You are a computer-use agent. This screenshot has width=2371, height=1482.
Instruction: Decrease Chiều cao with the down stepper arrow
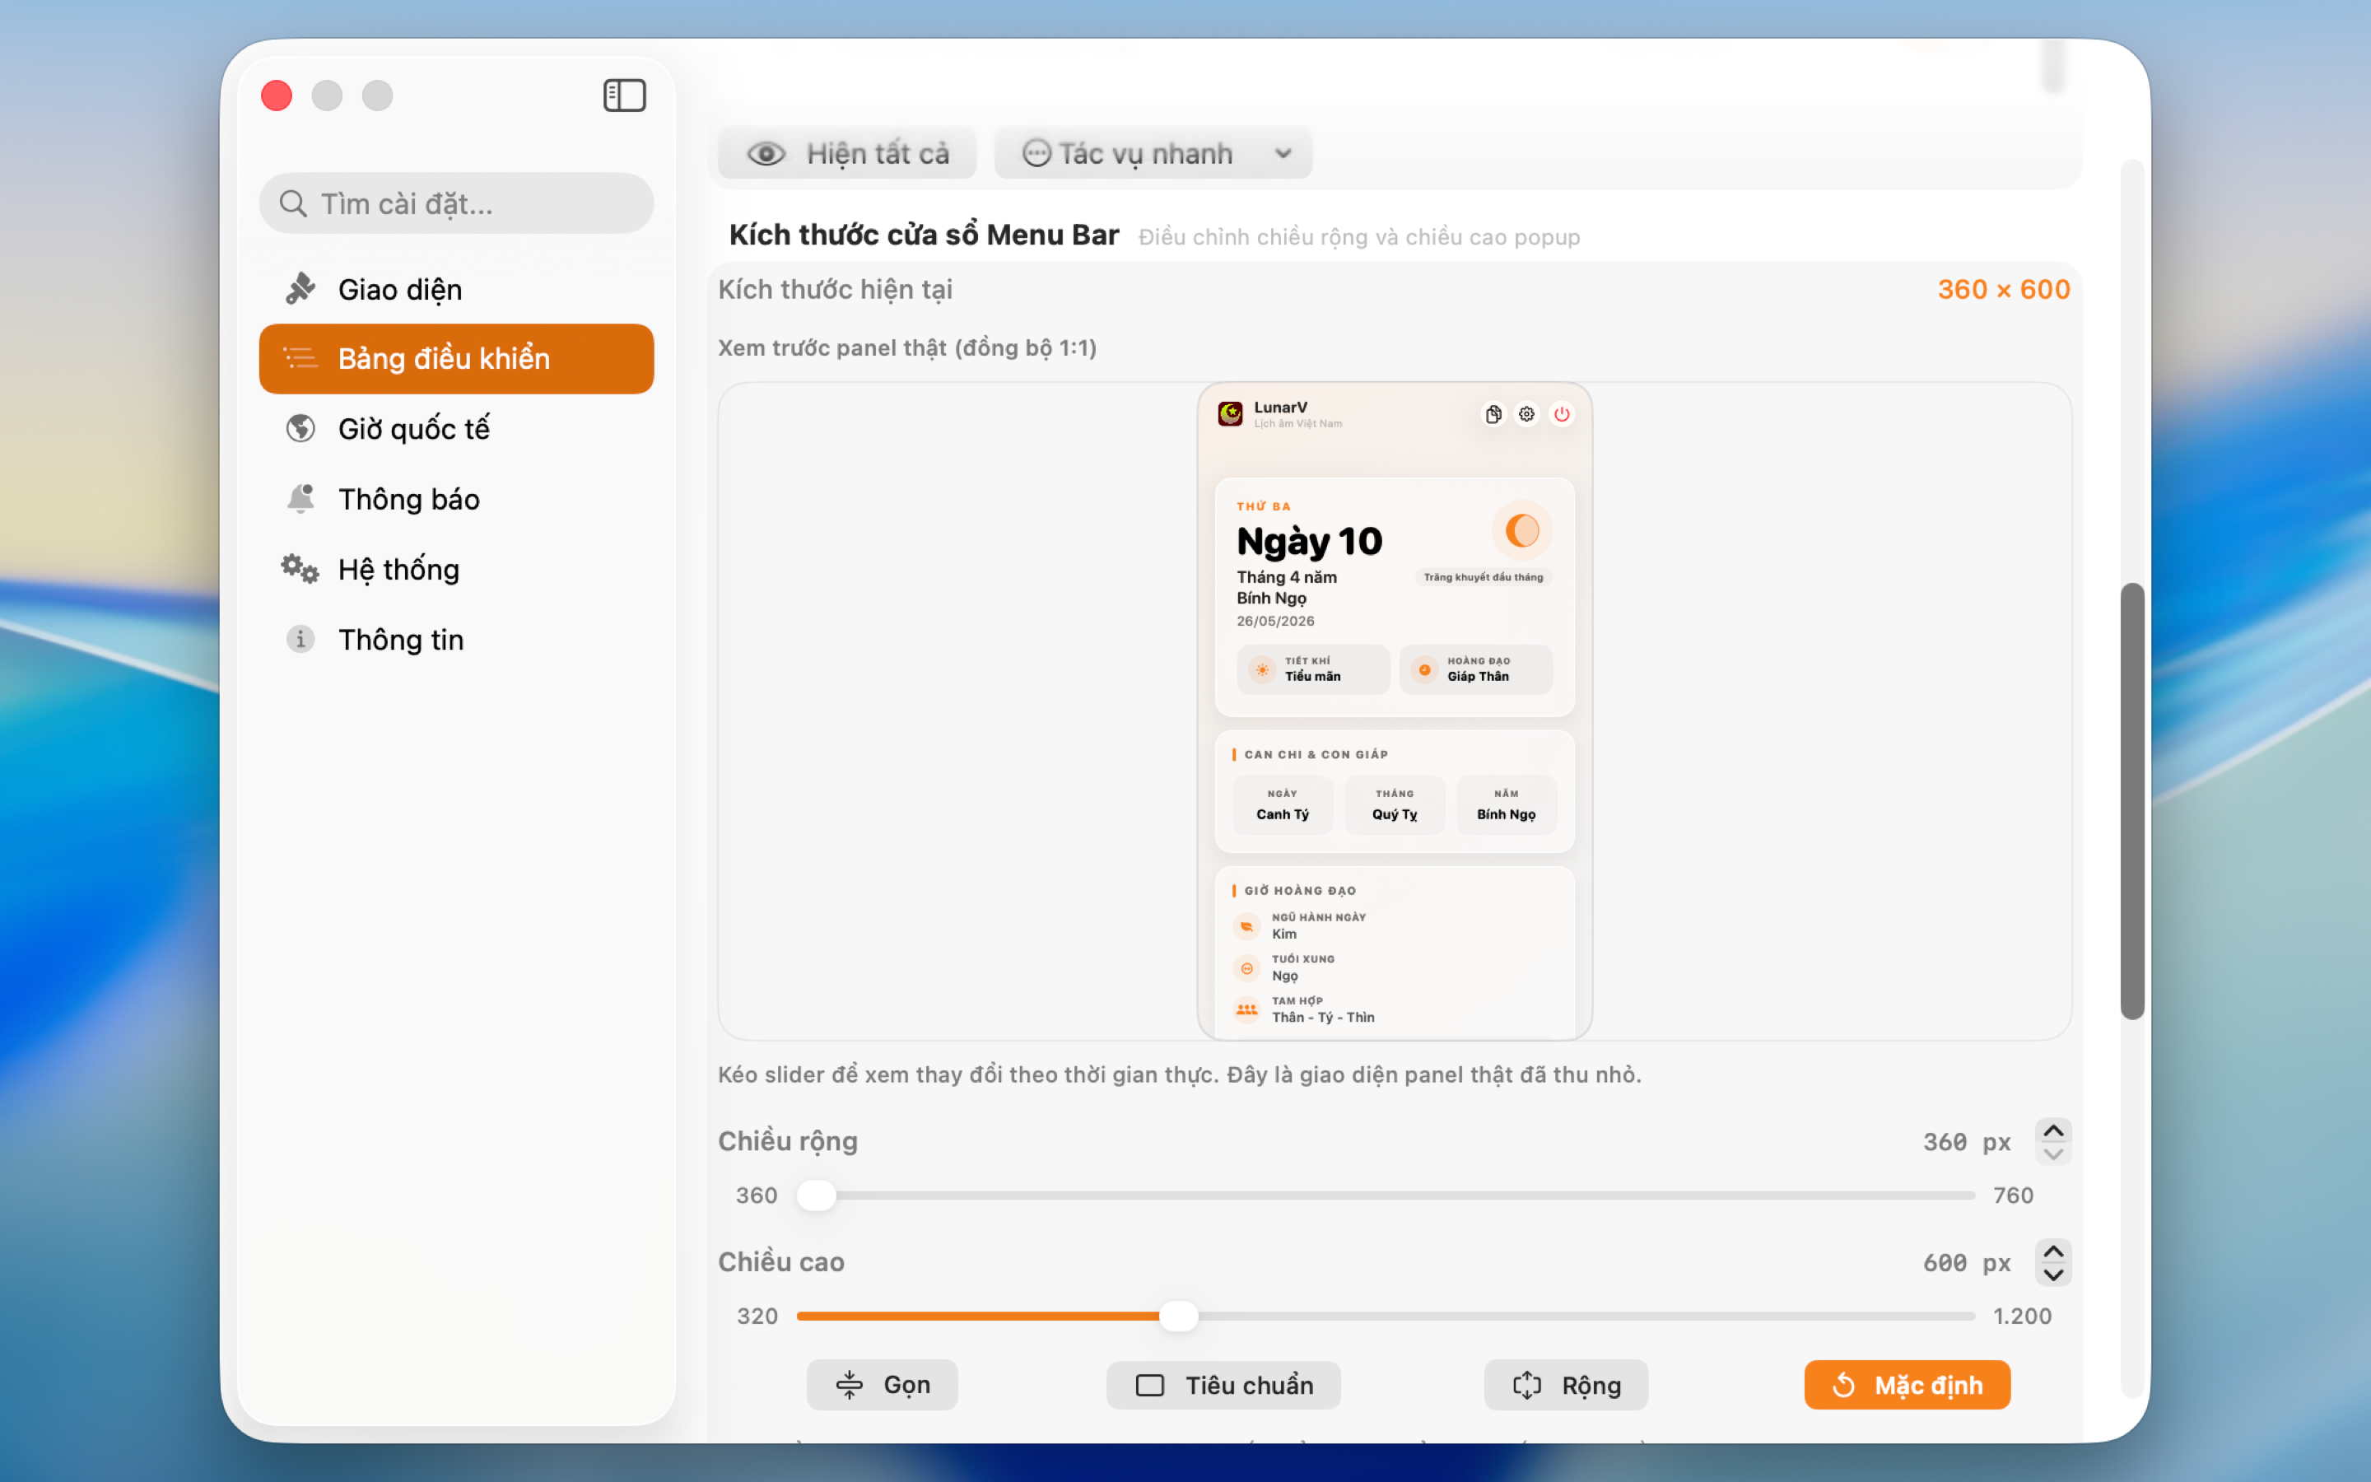point(2052,1275)
